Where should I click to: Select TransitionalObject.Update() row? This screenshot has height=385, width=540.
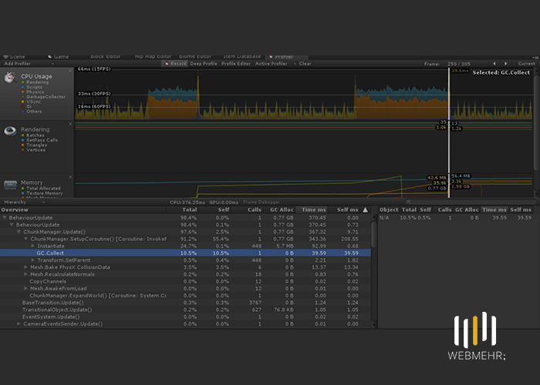[x=185, y=310]
